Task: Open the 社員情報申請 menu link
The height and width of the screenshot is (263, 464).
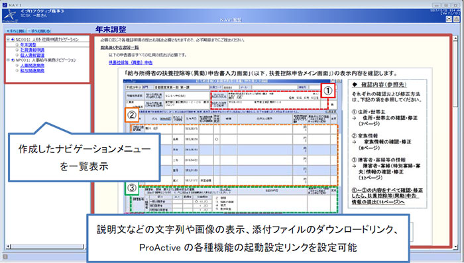Action: [32, 50]
